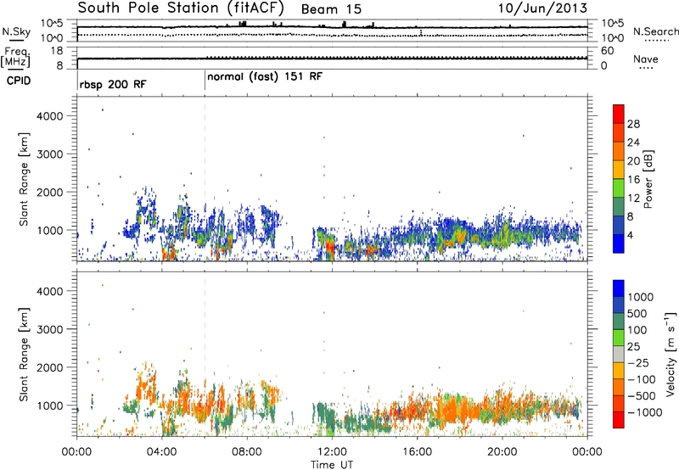
Task: Click the '1000' velocity colorbar tick label
Action: point(641,297)
